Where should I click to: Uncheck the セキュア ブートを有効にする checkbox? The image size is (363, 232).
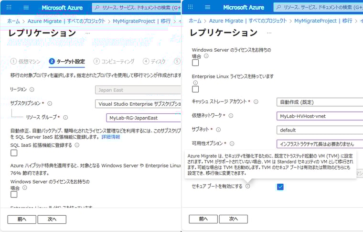point(280,187)
